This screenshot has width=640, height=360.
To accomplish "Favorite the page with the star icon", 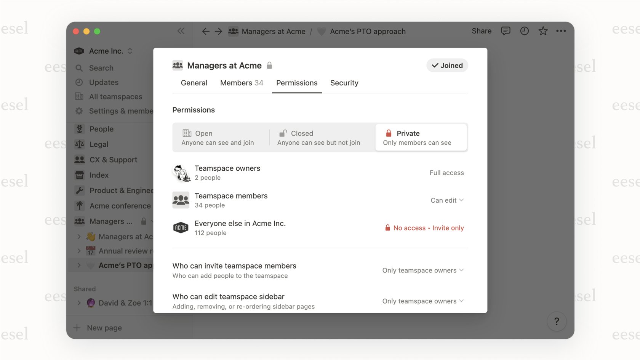I will (542, 31).
